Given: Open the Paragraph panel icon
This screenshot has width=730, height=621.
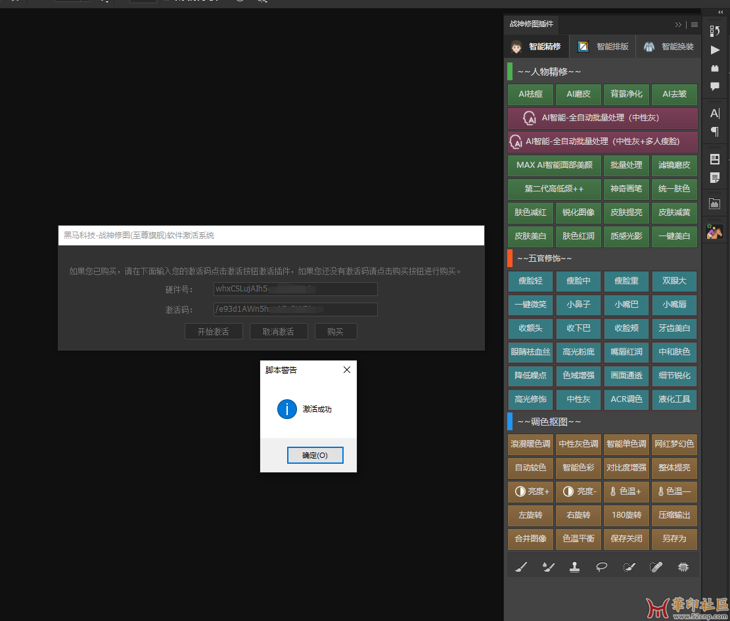Looking at the screenshot, I should click(x=715, y=132).
